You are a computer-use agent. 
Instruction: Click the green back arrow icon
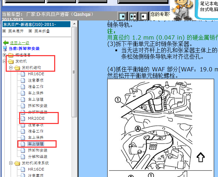click(x=6, y=43)
